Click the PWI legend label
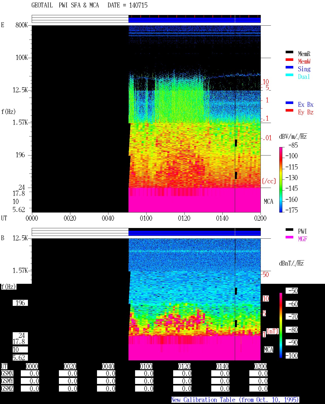Image resolution: width=325 pixels, height=404 pixels. point(302,231)
